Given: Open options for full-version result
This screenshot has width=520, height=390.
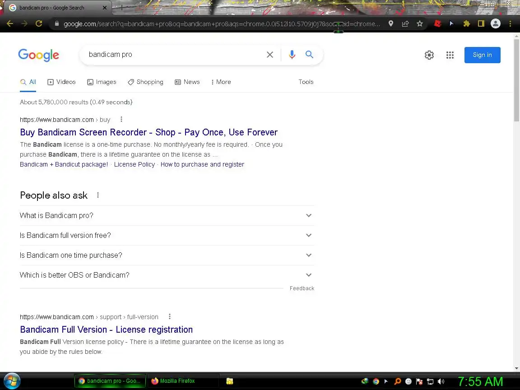Looking at the screenshot, I should (x=170, y=316).
